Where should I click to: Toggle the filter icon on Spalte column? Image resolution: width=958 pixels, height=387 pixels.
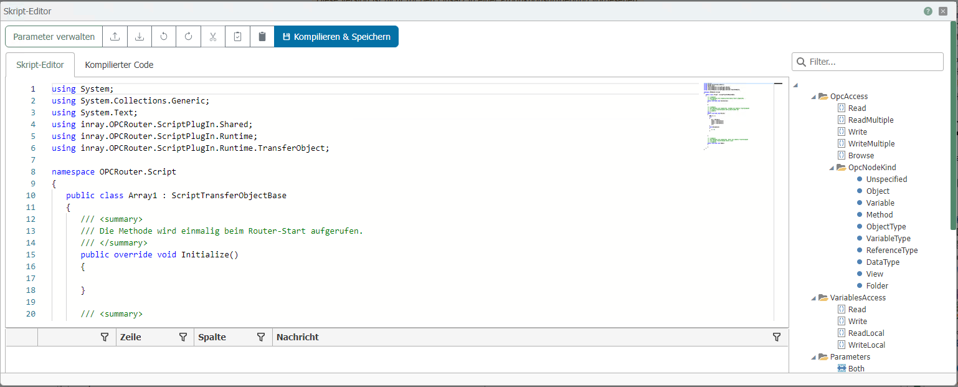pyautogui.click(x=262, y=337)
